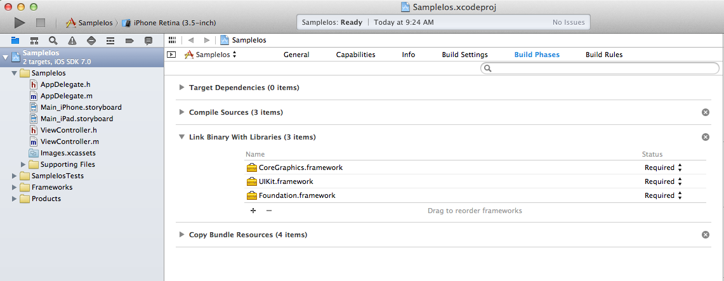Open the Issue navigator warning icon
The width and height of the screenshot is (724, 281).
pos(72,41)
